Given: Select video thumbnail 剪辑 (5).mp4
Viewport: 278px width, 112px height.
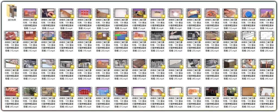Looking at the screenshot, I should click(x=103, y=13).
